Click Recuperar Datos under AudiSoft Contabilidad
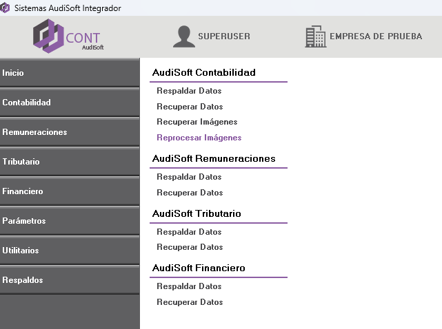 (x=190, y=107)
